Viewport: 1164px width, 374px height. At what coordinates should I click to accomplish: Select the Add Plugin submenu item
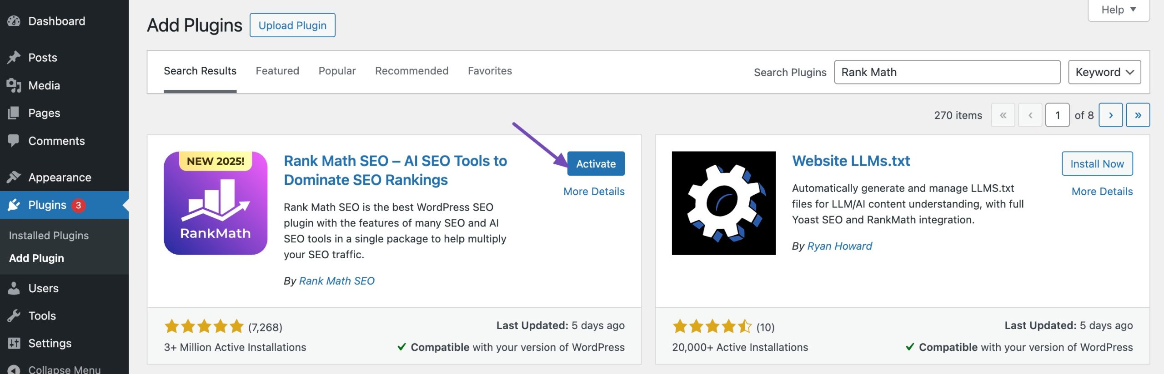point(36,258)
